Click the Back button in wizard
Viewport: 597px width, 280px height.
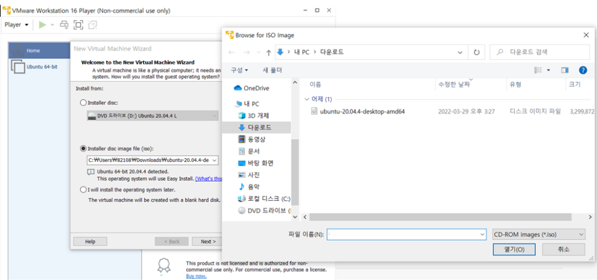(171, 242)
